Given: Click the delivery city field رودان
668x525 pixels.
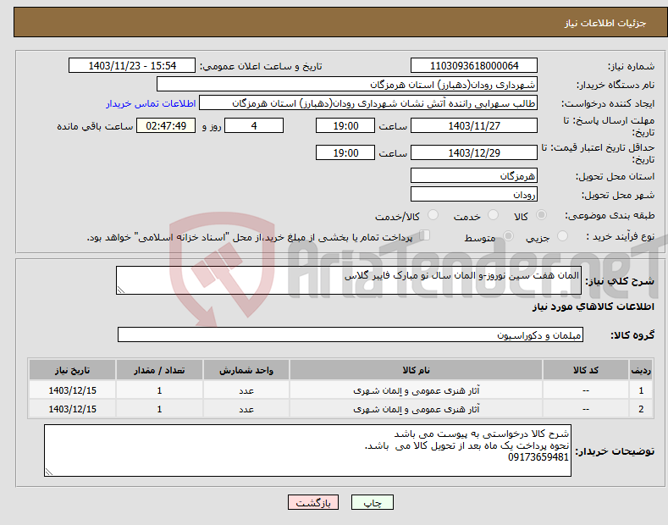Looking at the screenshot, I should (x=474, y=194).
